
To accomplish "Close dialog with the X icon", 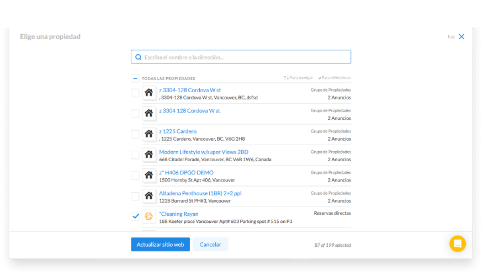I will pos(461,37).
